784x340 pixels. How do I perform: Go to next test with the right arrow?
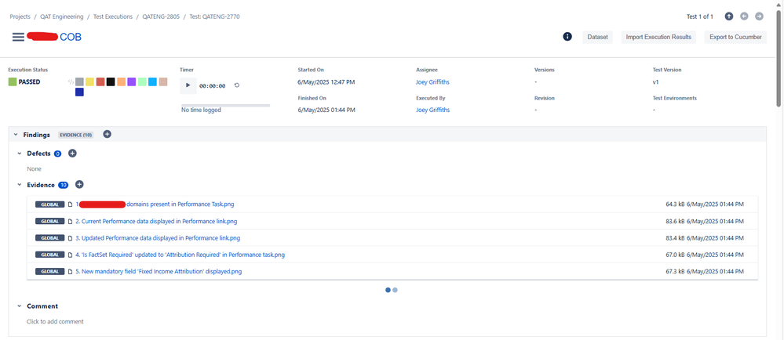point(759,16)
